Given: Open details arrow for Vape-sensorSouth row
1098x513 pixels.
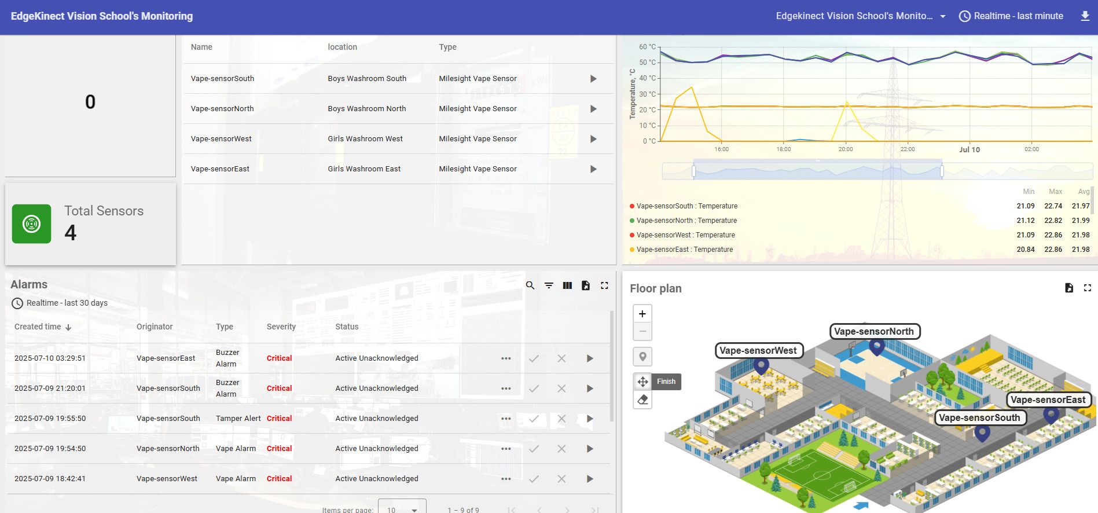Looking at the screenshot, I should coord(593,79).
